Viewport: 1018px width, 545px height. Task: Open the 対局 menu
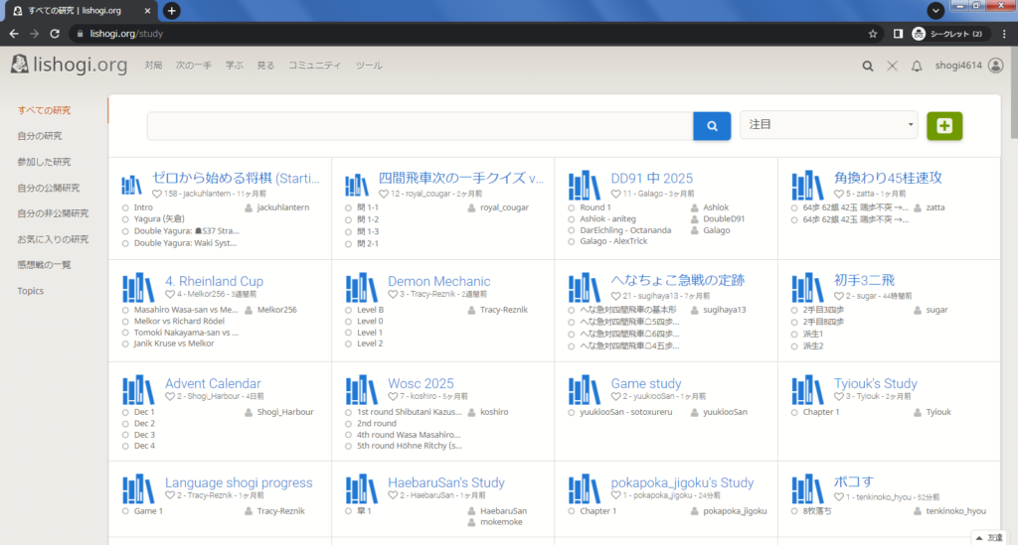(x=153, y=66)
